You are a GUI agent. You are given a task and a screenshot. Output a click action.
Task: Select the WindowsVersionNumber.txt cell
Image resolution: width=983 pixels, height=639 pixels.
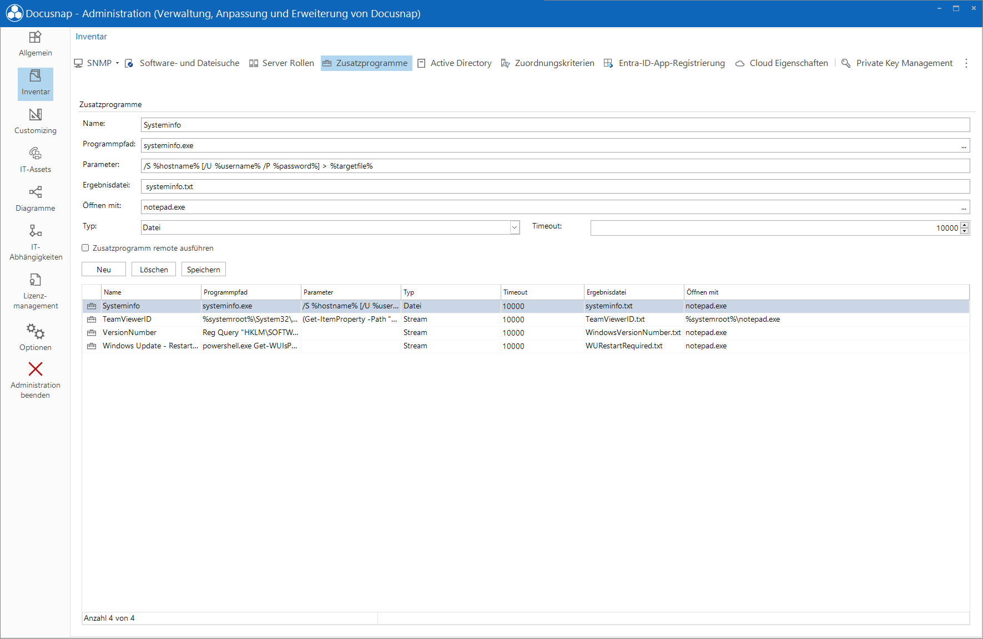coord(633,333)
